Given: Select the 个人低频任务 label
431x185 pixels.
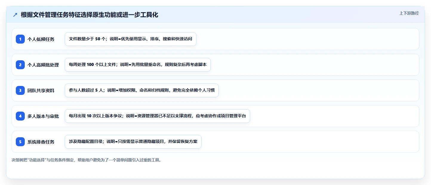Looking at the screenshot, I should click(x=41, y=39).
